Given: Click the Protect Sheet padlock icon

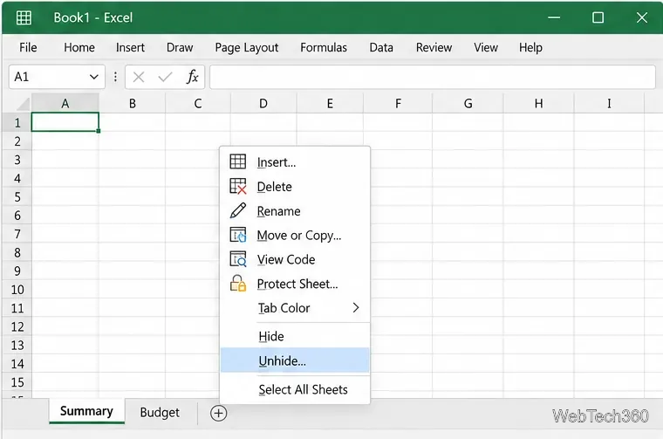Looking at the screenshot, I should point(237,283).
